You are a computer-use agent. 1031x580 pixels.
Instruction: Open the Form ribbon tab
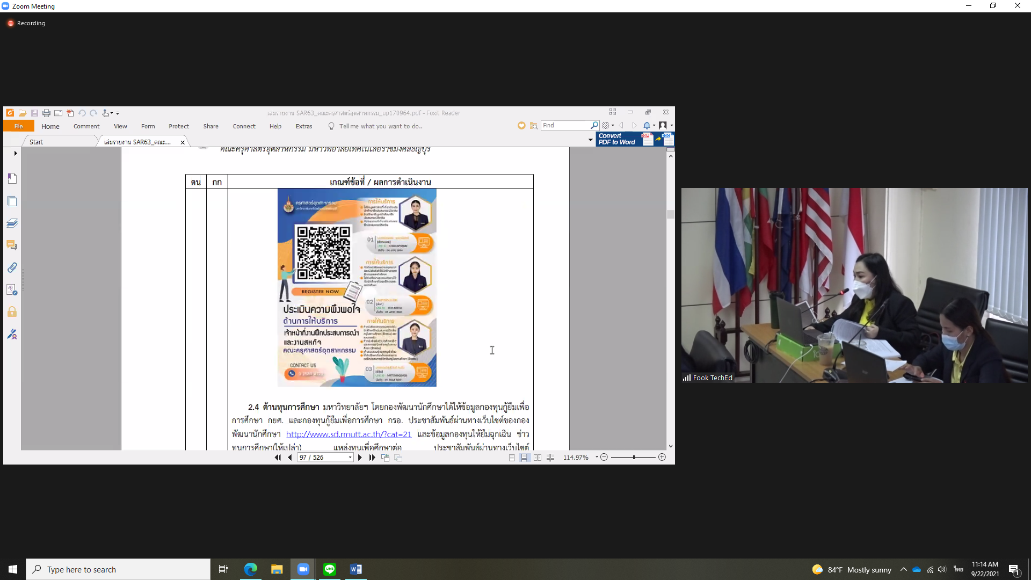[148, 126]
